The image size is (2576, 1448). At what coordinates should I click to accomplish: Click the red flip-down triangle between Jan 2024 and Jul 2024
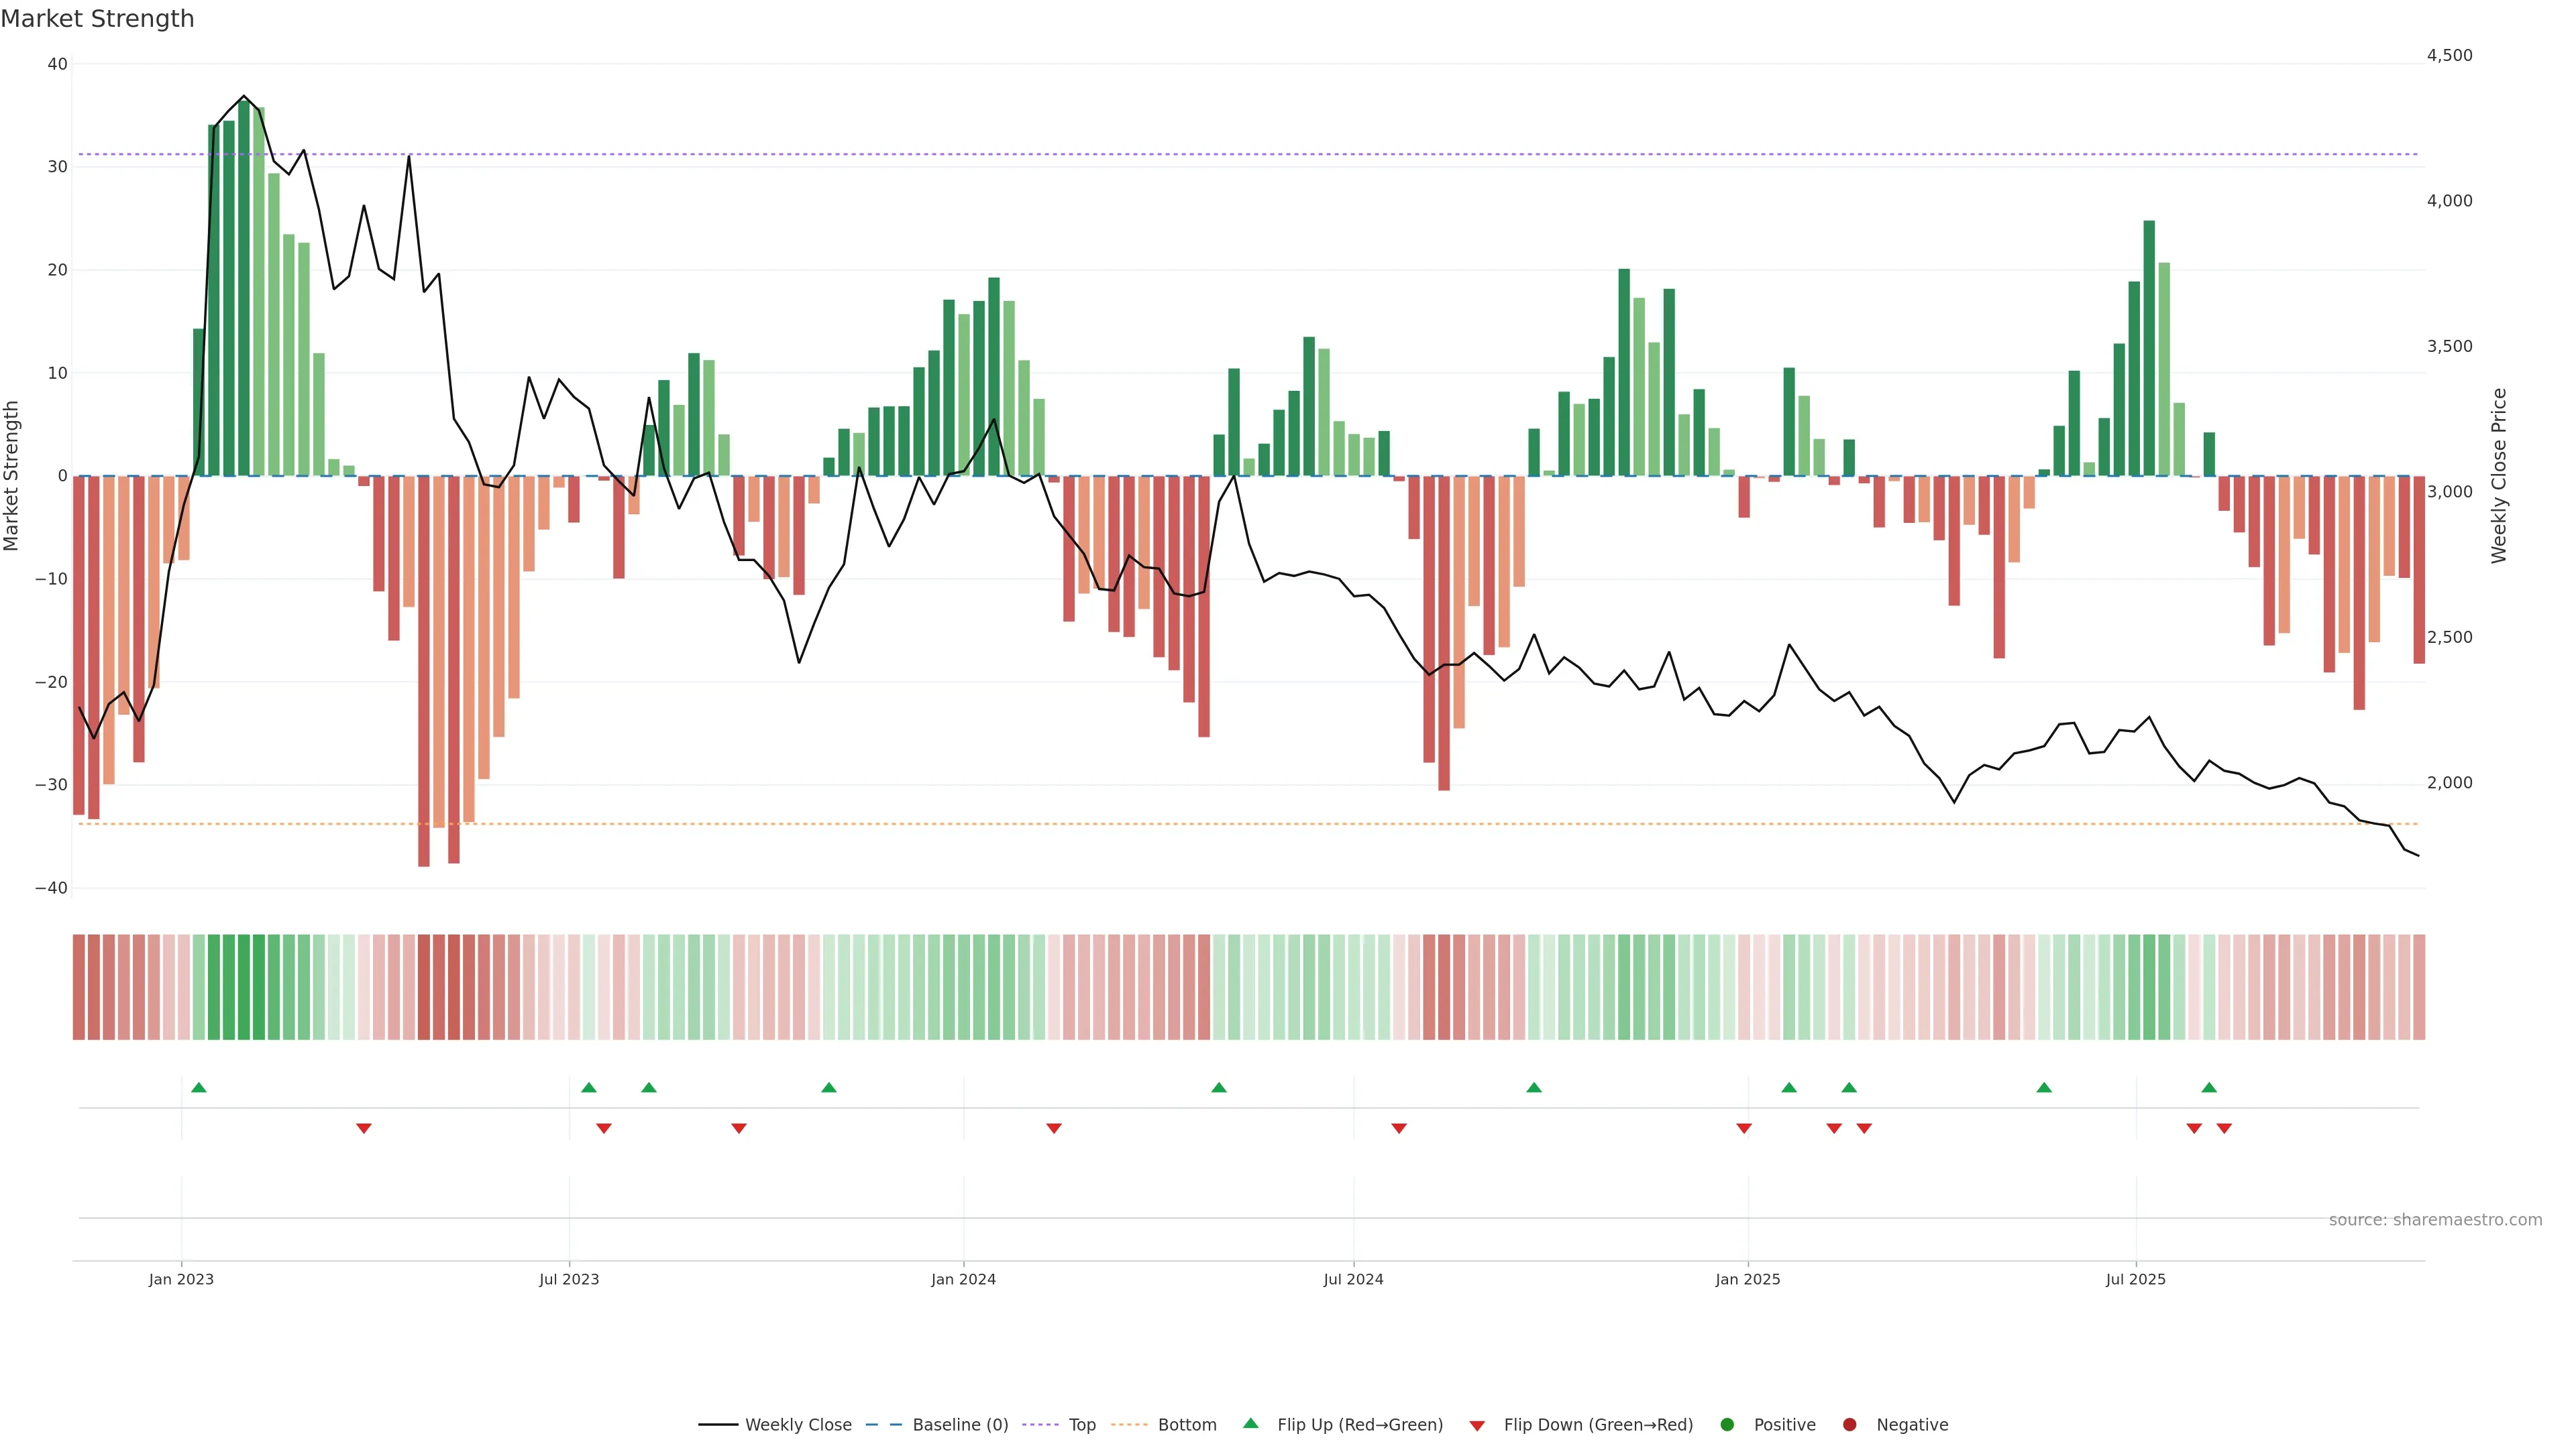(x=1053, y=1128)
